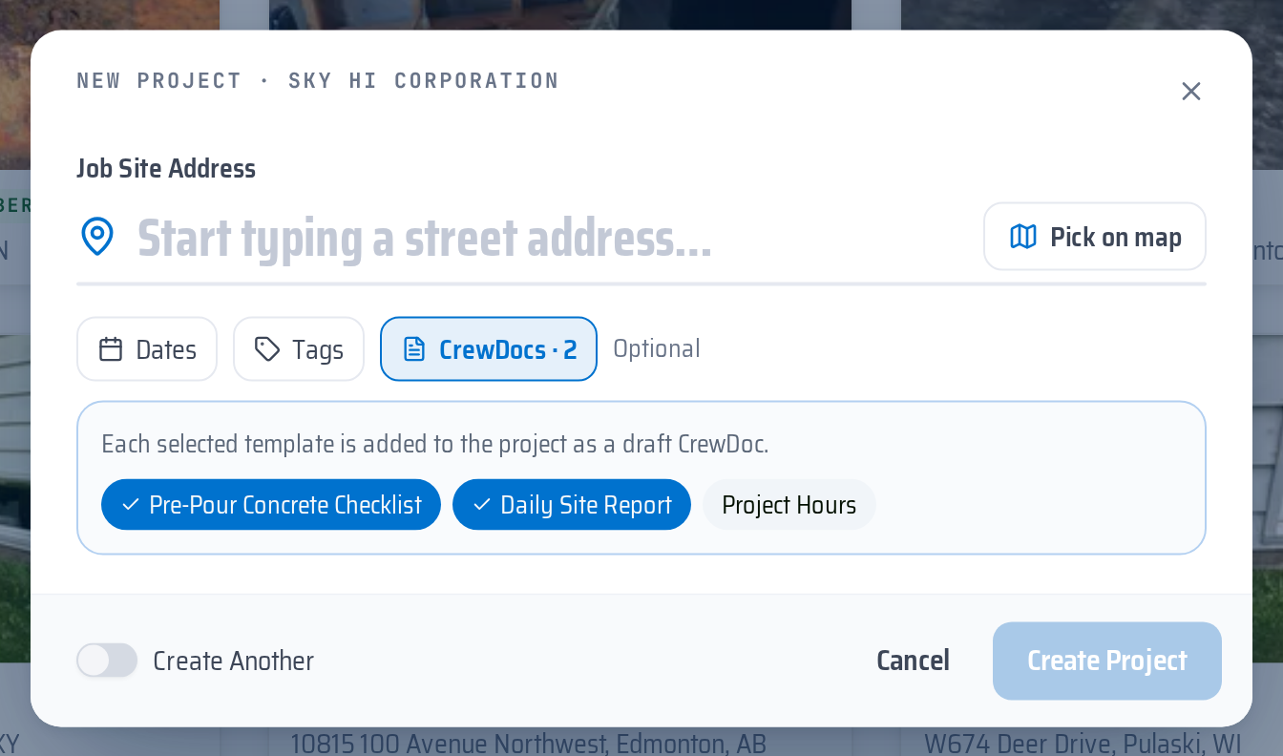
Task: Click the map icon in Pick on map
Action: [x=1023, y=237]
